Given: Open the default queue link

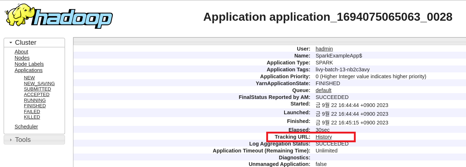Looking at the screenshot, I should point(323,90).
